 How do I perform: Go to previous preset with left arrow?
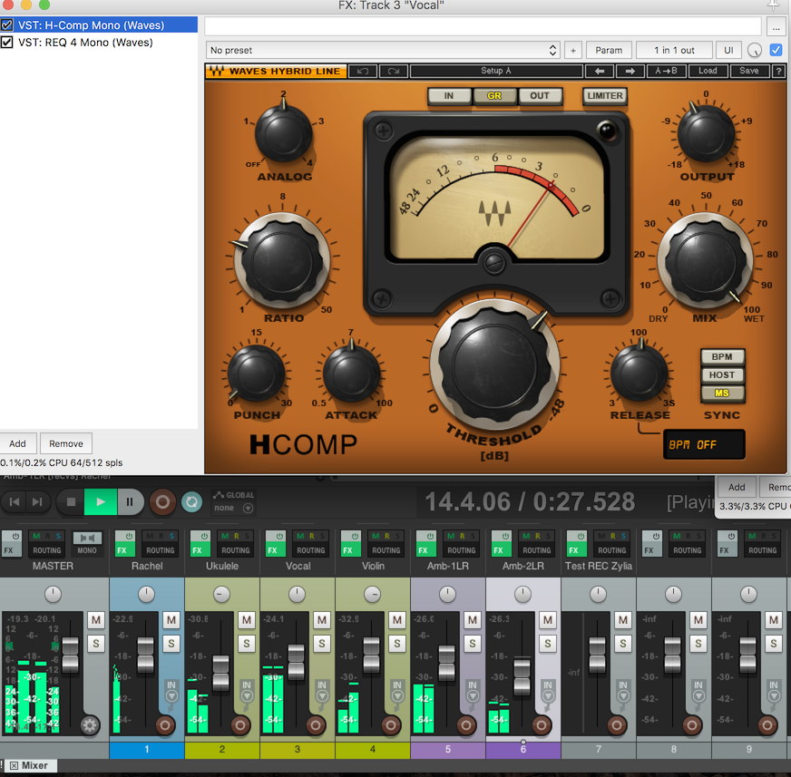[600, 71]
